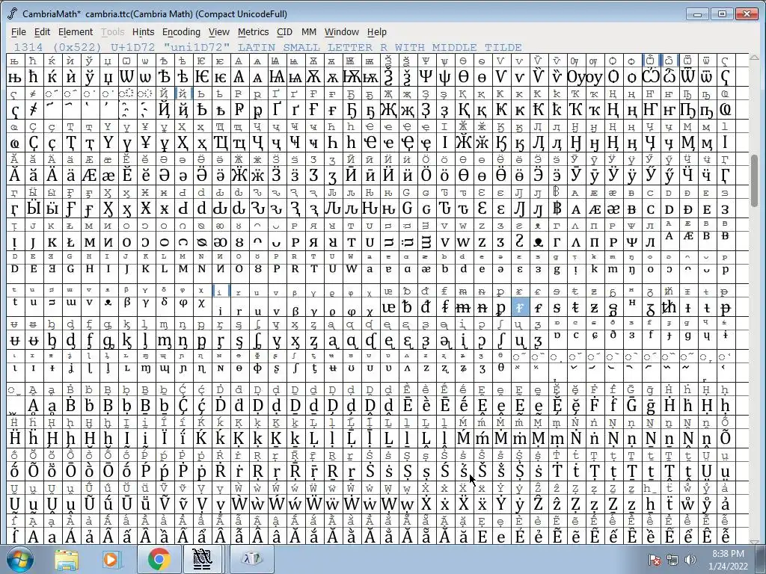Open Google Chrome from the taskbar

click(x=159, y=559)
